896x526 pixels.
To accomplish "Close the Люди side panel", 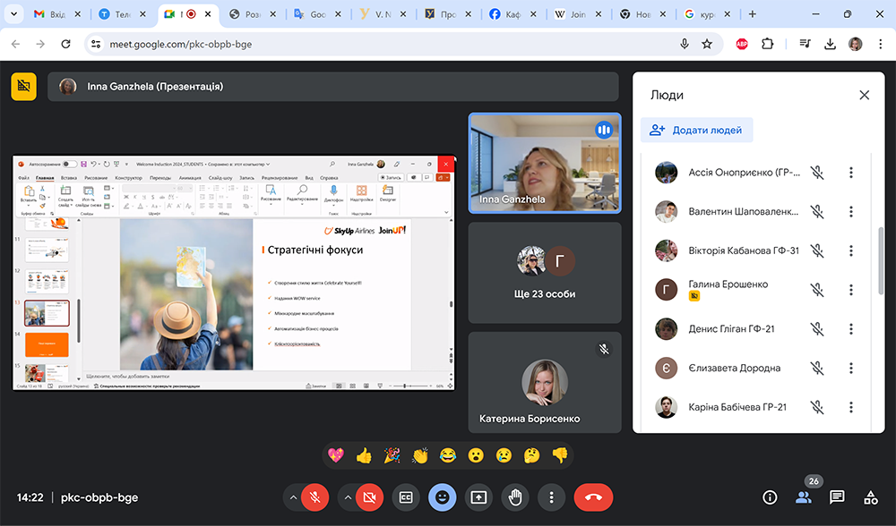I will [864, 95].
